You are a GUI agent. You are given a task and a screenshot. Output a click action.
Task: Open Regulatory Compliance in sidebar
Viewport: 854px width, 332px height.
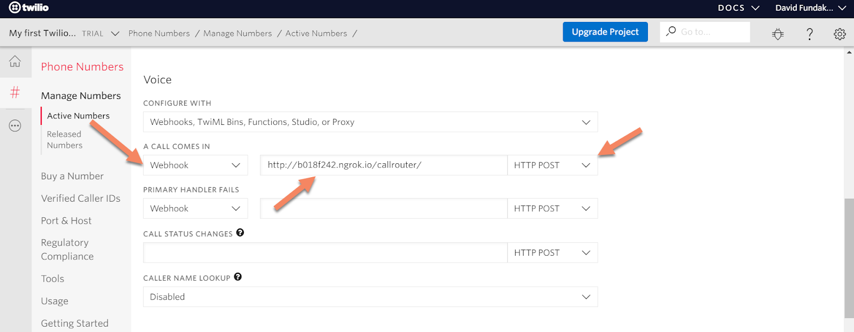(x=67, y=249)
